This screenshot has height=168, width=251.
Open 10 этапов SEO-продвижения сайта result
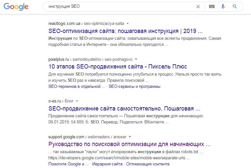coord(117,67)
